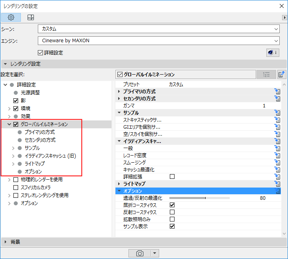Click the jump icon for セカンダリの方式 row
Viewport: 288px width, 259px height.
tap(277, 99)
